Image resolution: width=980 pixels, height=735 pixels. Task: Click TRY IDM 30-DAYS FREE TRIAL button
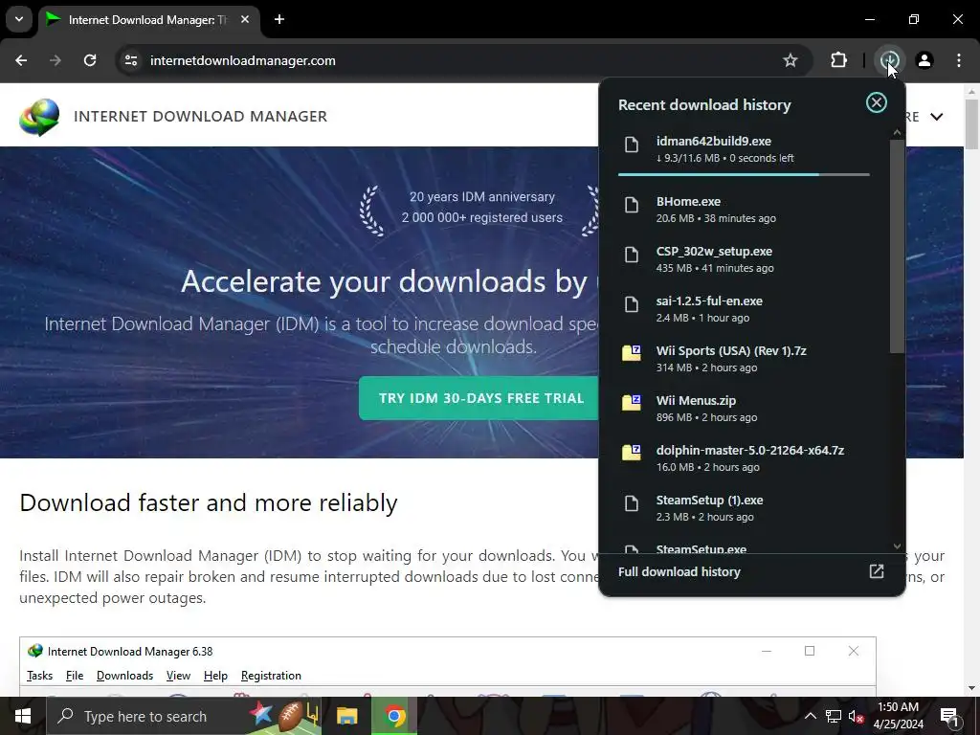click(x=479, y=398)
